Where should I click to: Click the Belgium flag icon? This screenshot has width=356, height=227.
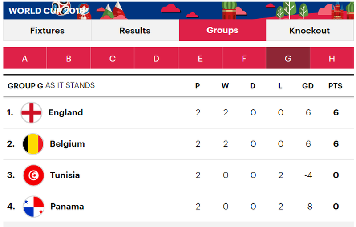point(33,144)
